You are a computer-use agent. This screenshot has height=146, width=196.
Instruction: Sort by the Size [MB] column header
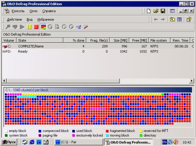(119, 40)
